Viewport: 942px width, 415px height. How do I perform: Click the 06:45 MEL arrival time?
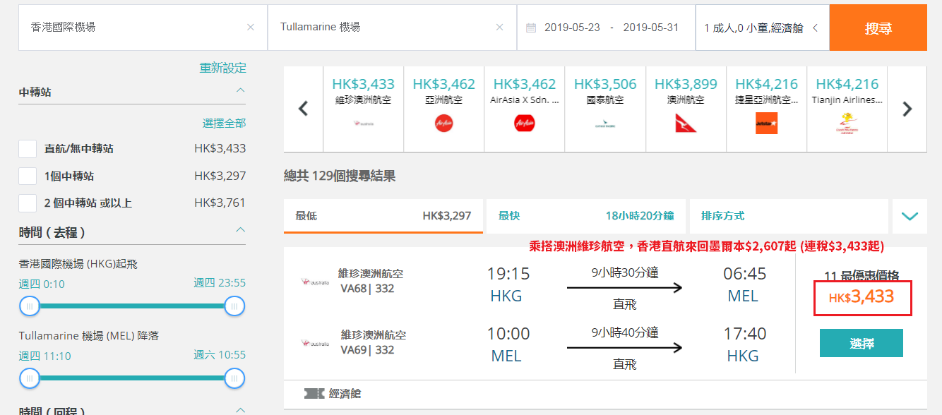pos(744,274)
